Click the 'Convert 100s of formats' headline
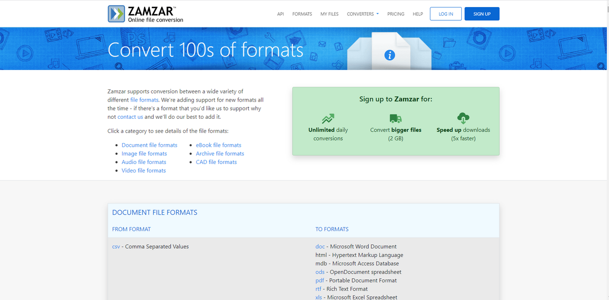Image resolution: width=609 pixels, height=300 pixels. click(206, 50)
